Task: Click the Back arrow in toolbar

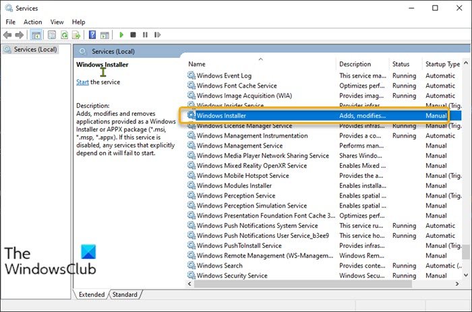Action: coord(7,34)
